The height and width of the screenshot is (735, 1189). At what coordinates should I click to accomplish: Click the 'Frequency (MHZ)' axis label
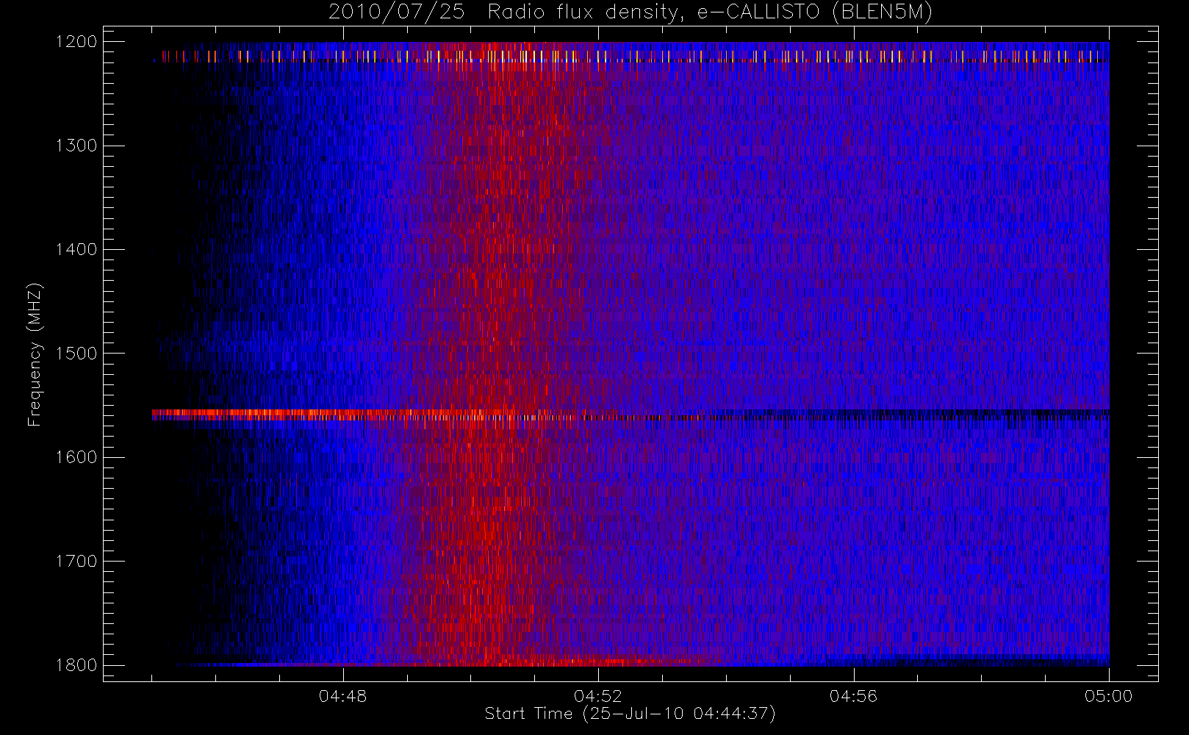click(x=35, y=354)
